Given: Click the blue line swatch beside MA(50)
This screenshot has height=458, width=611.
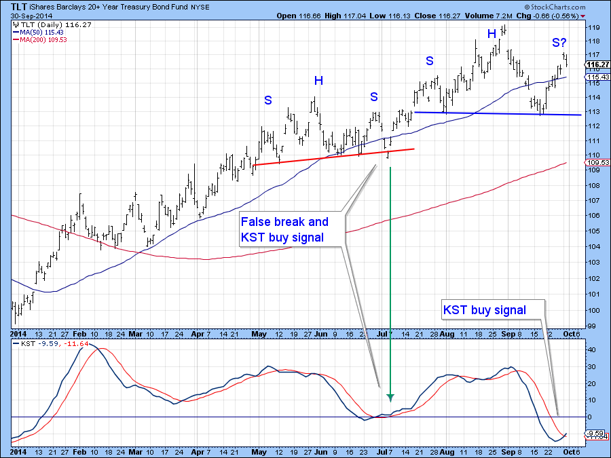Looking at the screenshot, I should click(x=16, y=33).
